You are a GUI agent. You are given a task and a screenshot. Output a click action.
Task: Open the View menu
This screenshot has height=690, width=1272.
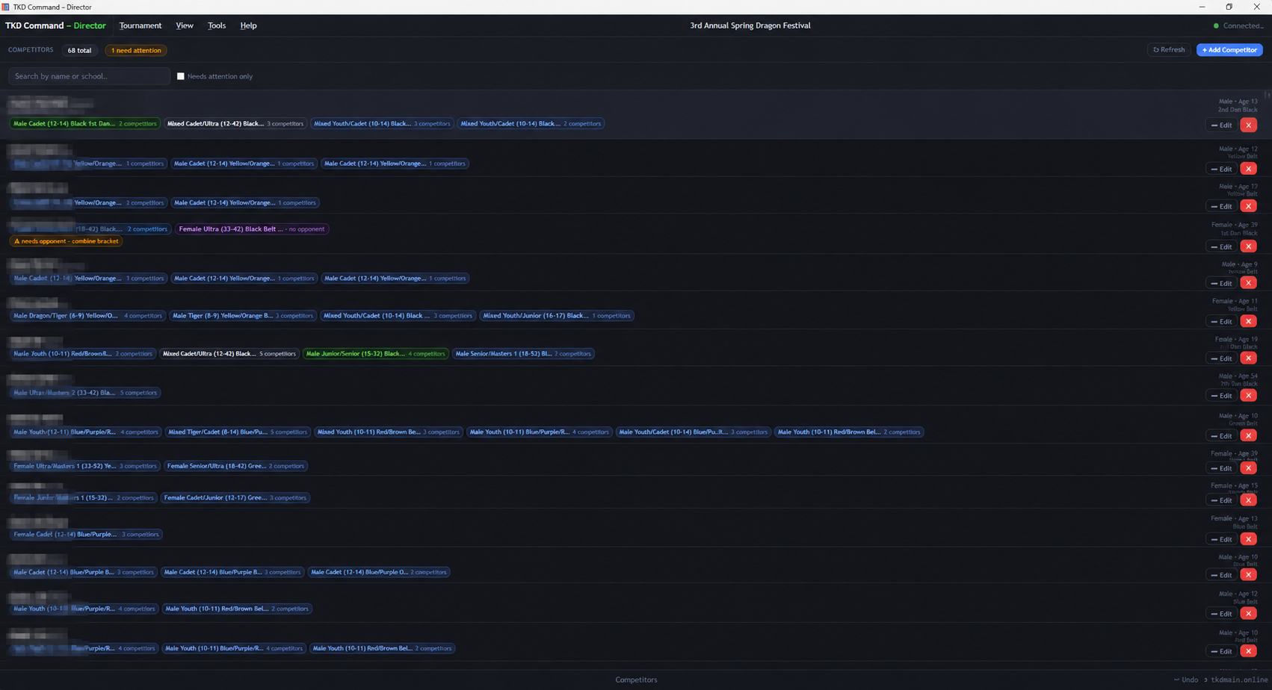185,25
